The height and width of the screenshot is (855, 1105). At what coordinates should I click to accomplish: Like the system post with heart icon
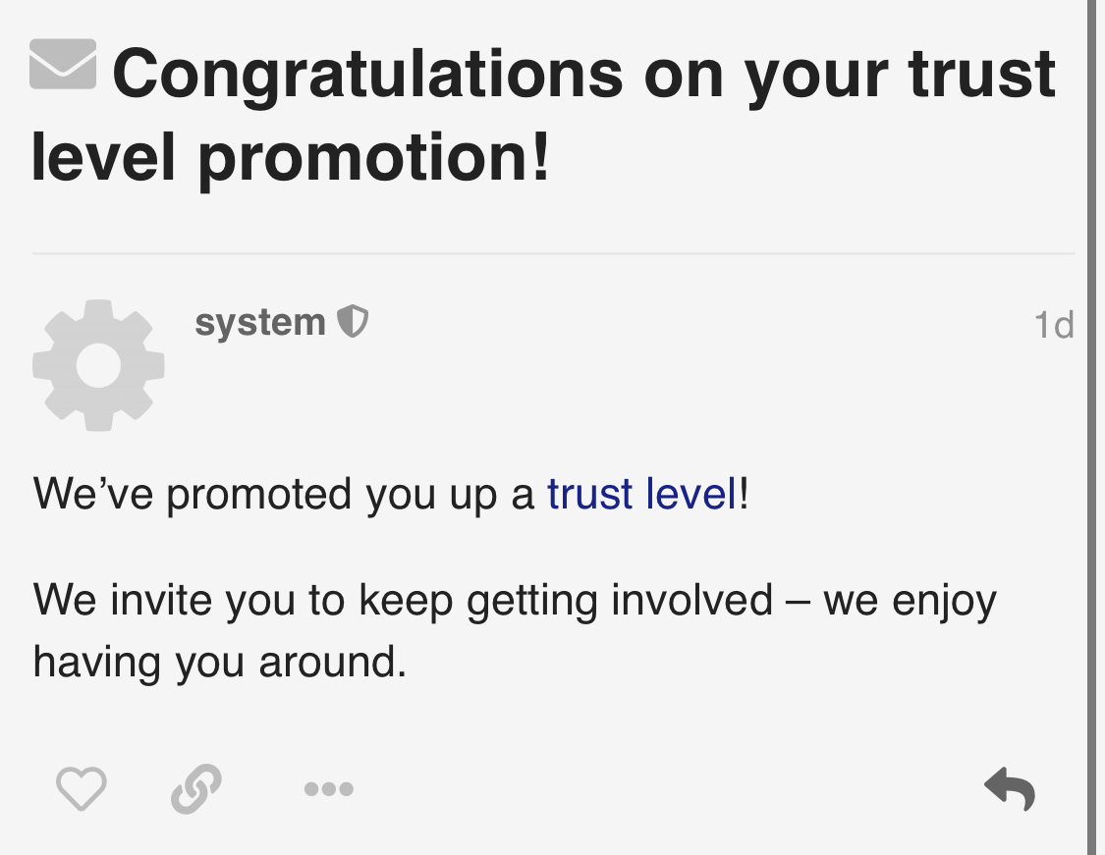pos(82,788)
